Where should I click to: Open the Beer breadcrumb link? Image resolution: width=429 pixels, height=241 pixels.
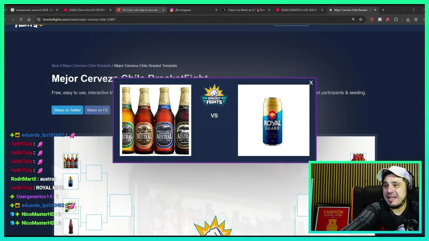click(55, 66)
